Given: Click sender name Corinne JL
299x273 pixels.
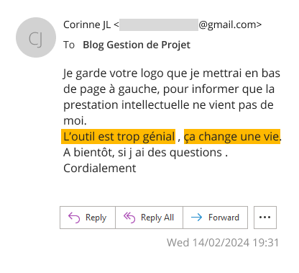Looking at the screenshot, I should [x=87, y=24].
